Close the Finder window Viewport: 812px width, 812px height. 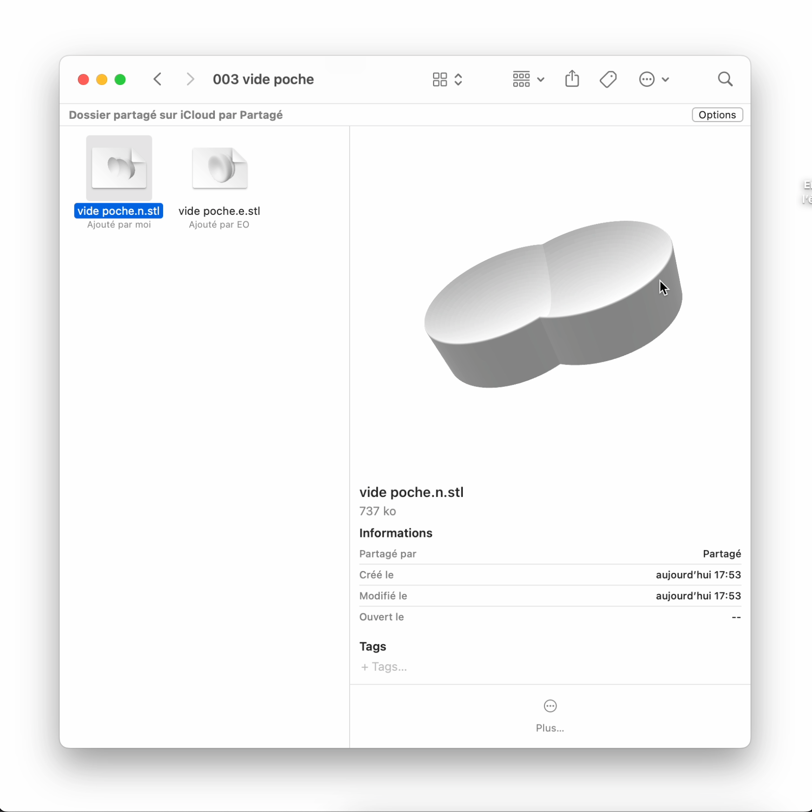coord(83,80)
